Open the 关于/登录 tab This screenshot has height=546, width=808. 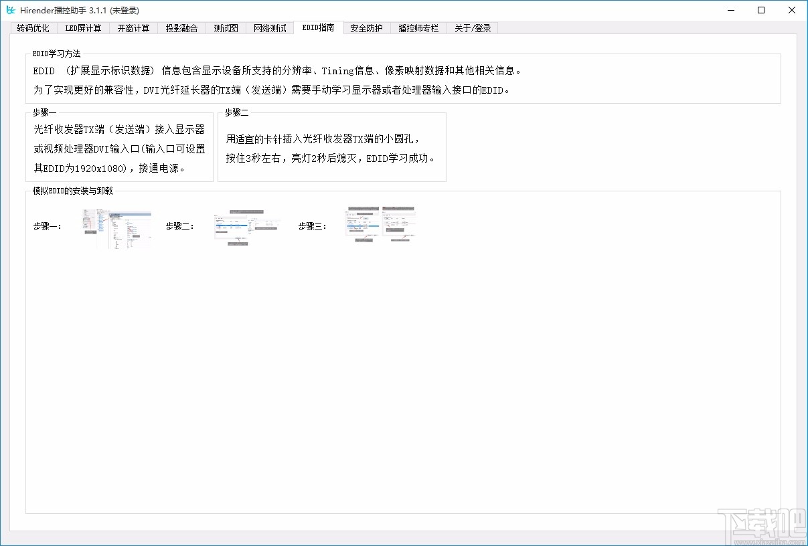click(x=472, y=27)
